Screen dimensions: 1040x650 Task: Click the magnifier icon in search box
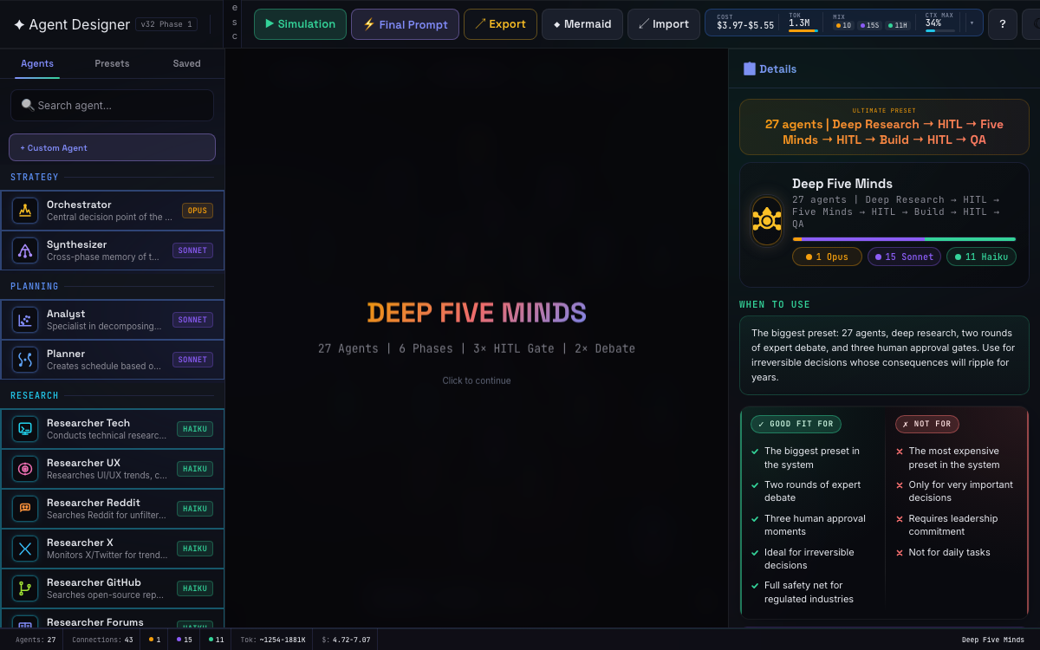pyautogui.click(x=28, y=105)
